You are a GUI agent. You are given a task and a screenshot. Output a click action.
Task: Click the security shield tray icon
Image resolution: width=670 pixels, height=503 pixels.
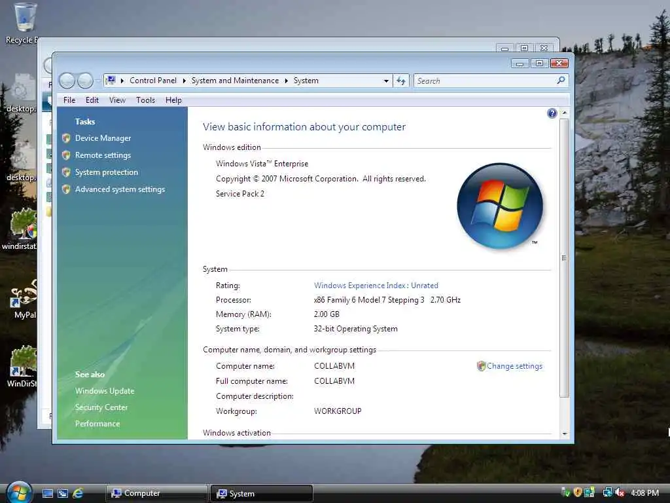click(578, 493)
